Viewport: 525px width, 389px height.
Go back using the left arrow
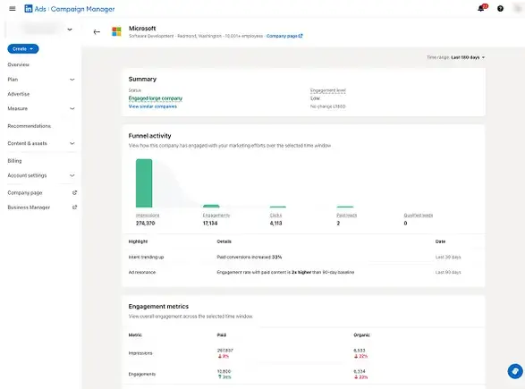(97, 32)
